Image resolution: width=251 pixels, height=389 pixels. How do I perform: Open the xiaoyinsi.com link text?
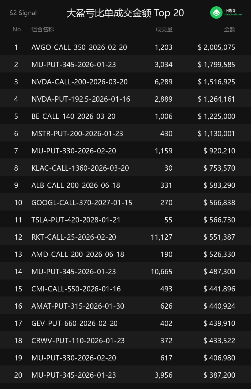[232, 15]
